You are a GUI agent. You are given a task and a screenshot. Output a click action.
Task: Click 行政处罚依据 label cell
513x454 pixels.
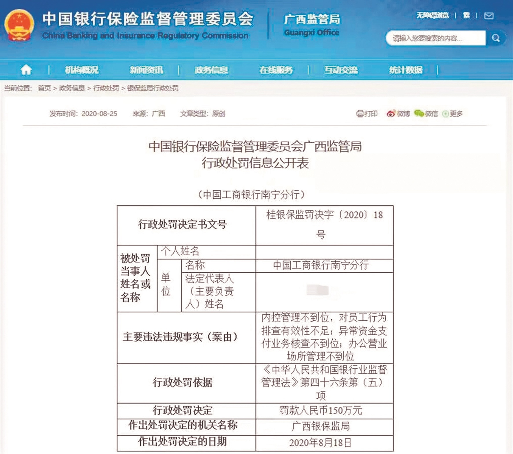(186, 383)
